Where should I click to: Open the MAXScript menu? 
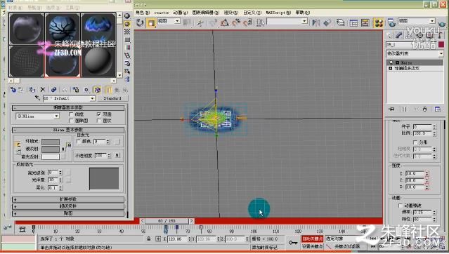278,13
